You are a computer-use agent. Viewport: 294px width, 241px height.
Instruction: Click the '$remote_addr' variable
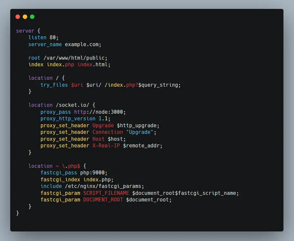(x=142, y=145)
